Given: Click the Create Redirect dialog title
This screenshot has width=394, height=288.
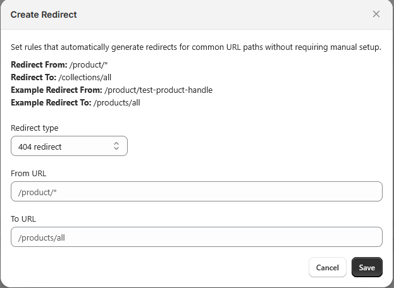Looking at the screenshot, I should pos(44,14).
